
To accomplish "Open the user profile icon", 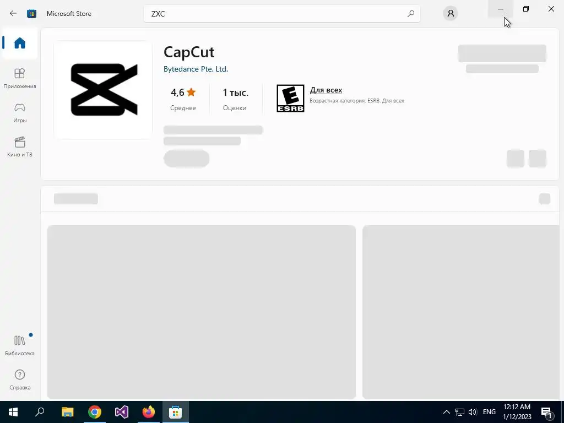I will 451,14.
